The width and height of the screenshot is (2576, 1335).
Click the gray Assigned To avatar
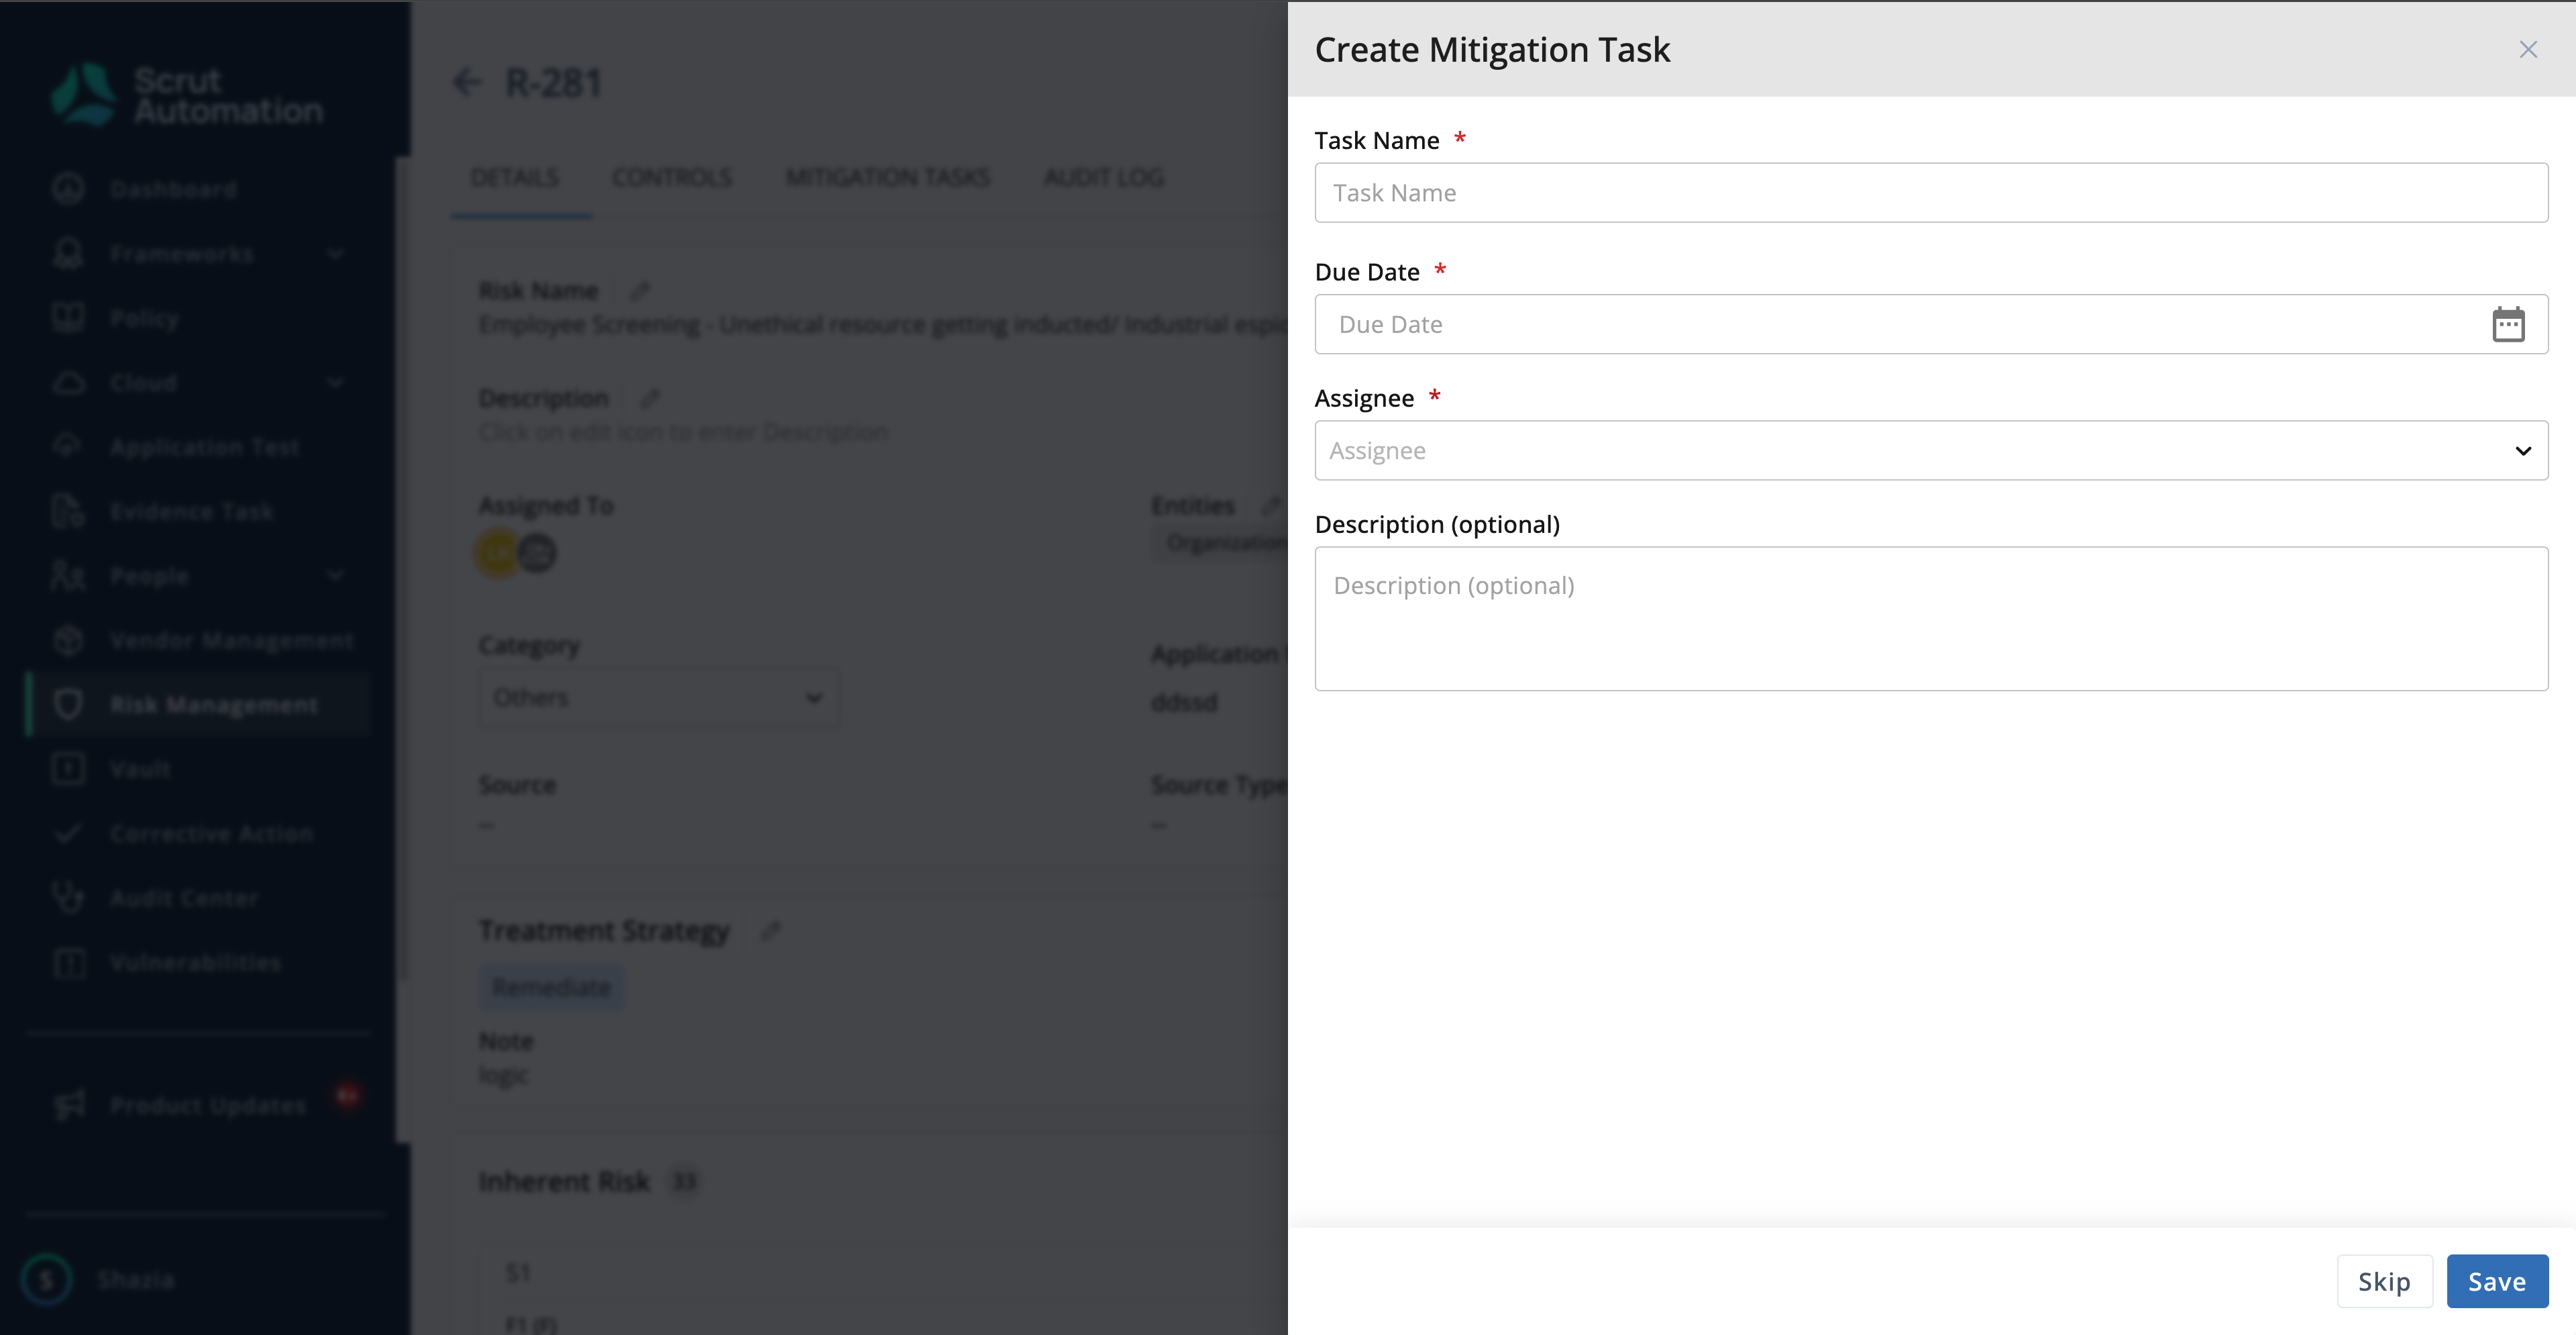click(x=537, y=552)
